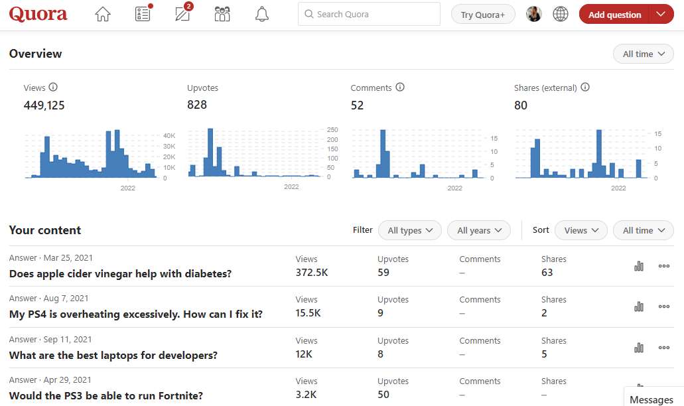Open the All years filter dropdown

478,230
